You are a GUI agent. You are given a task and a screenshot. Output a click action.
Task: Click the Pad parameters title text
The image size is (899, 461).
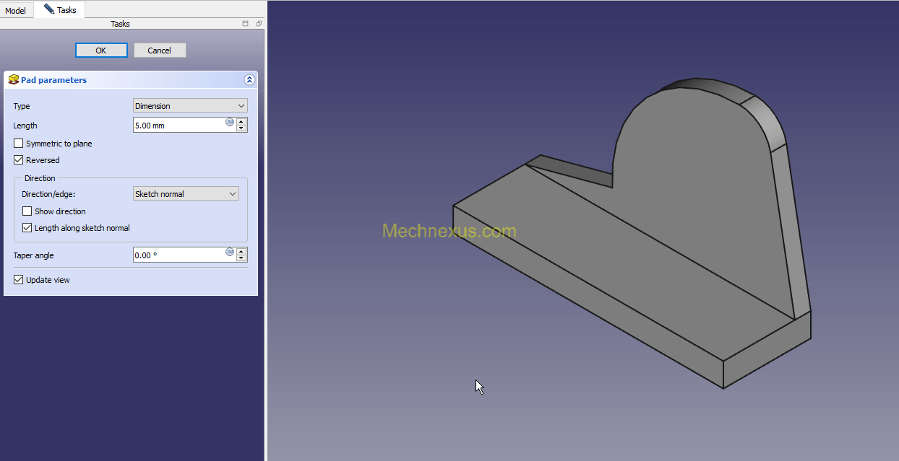pos(53,80)
